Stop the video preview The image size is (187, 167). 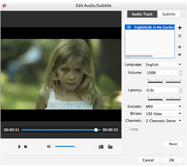pyautogui.click(x=25, y=147)
